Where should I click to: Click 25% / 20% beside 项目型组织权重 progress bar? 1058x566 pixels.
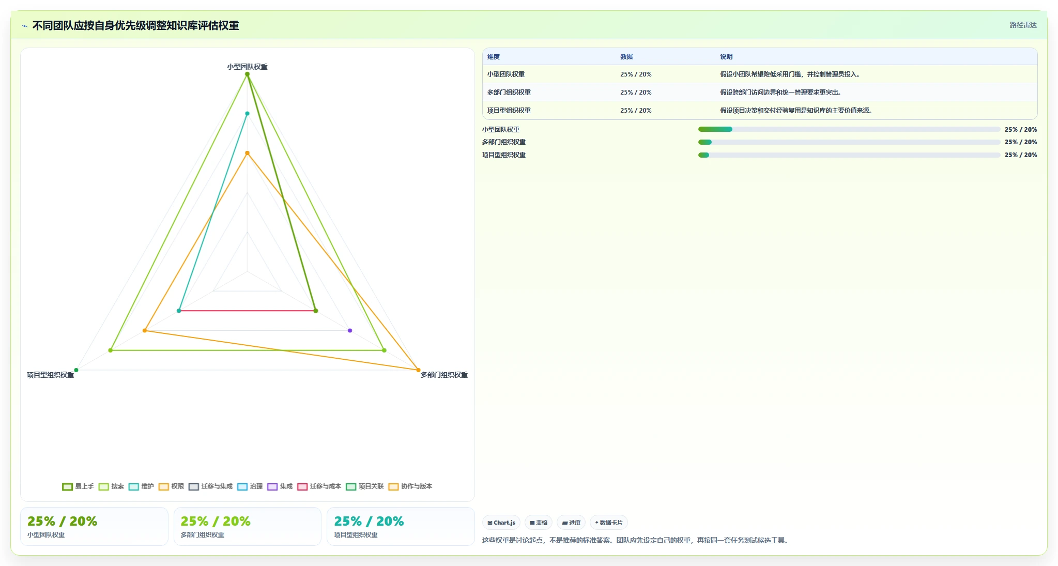(x=1021, y=155)
